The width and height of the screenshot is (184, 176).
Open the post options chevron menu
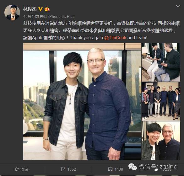(x=178, y=6)
